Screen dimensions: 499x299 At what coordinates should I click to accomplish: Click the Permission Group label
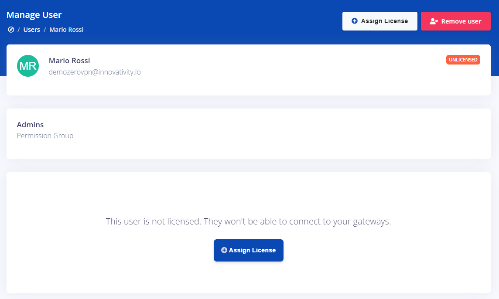pos(45,136)
